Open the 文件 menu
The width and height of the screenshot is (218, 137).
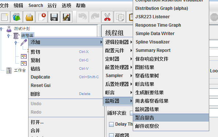4,5
